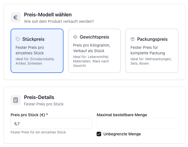Pick the Packungspreis pricing model card
This screenshot has width=188, height=147.
click(x=152, y=51)
